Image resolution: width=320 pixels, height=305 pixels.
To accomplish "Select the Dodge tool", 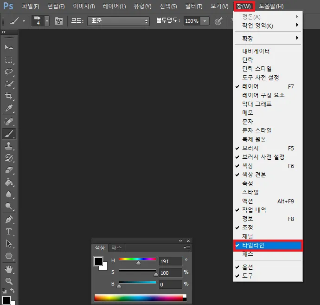I will click(9, 206).
